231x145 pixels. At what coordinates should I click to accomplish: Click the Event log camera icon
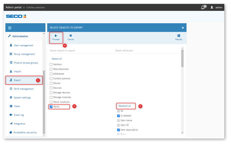point(11,115)
